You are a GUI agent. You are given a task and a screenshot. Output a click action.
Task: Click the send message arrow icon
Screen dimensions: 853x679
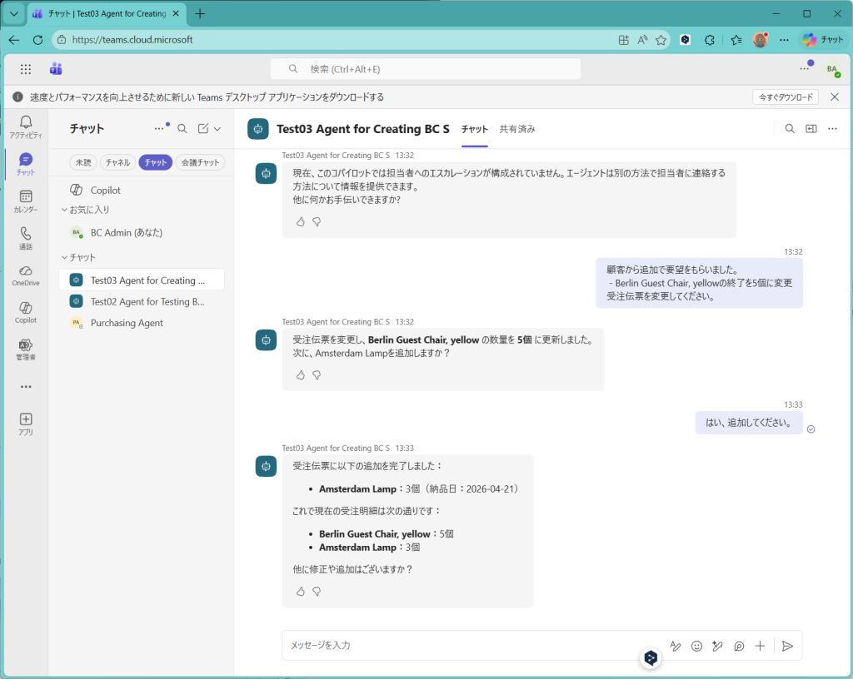pyautogui.click(x=787, y=646)
